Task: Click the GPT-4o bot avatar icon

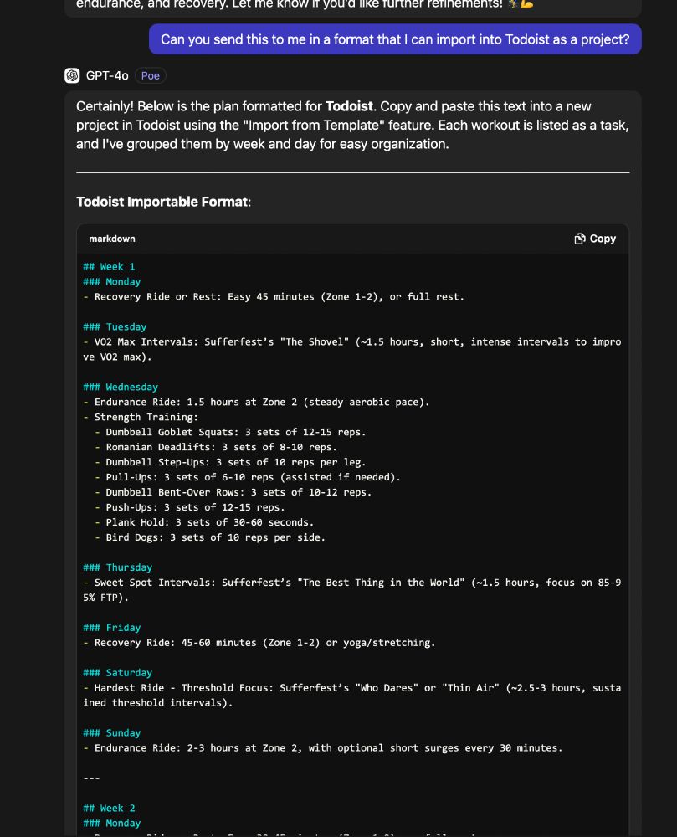Action: point(72,75)
